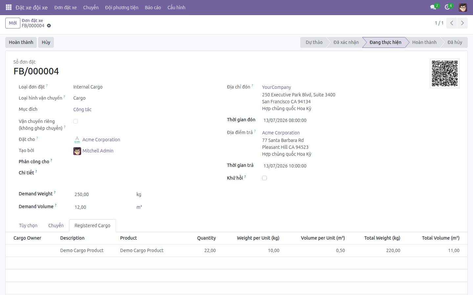Screen dimensions: 473x295
Task: Open the Cấu hình menu
Action: (x=176, y=7)
